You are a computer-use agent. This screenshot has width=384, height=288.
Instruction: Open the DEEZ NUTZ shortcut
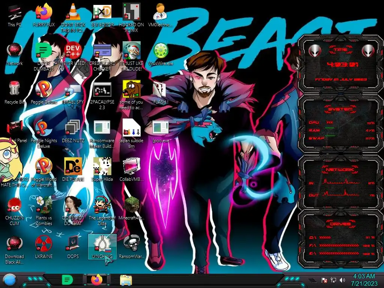pos(73,131)
